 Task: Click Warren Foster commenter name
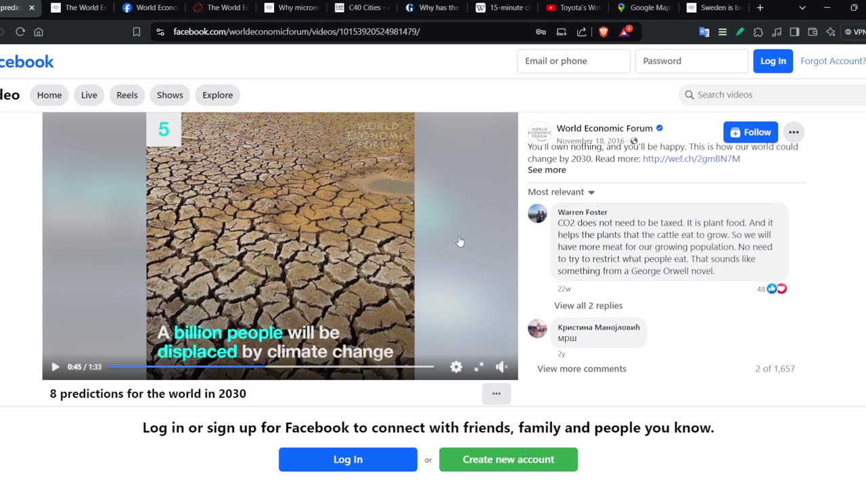(583, 212)
